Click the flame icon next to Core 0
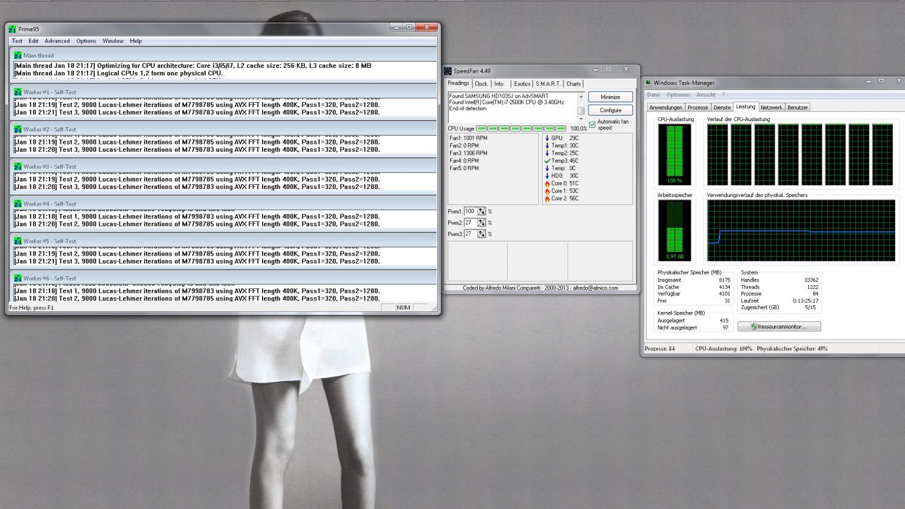This screenshot has width=905, height=509. (x=547, y=184)
